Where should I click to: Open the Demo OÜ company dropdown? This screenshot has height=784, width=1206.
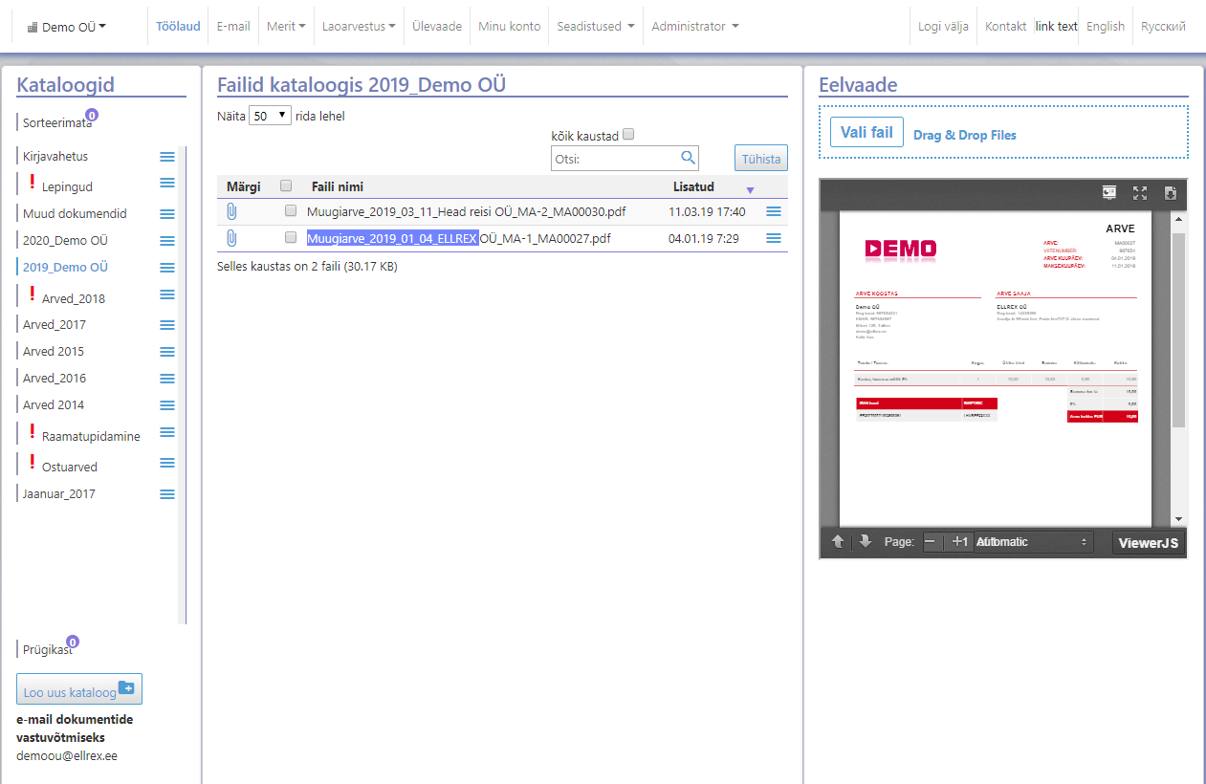coord(67,27)
